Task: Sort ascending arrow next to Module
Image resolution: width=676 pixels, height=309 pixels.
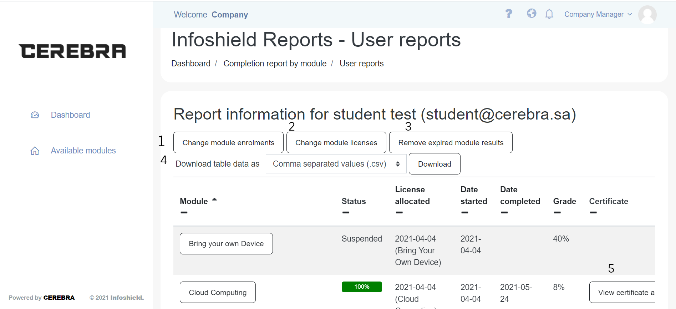Action: pos(214,199)
